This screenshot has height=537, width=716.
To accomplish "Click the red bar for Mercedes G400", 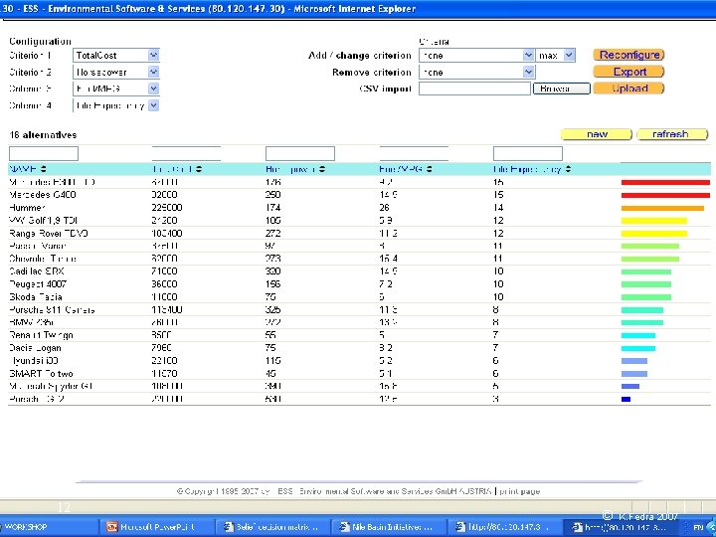I will [665, 195].
